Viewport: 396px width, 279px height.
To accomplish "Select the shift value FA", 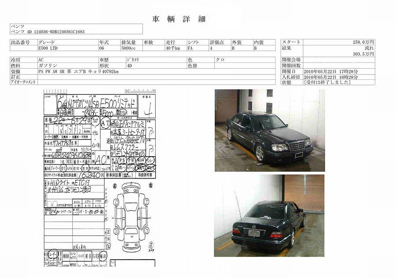I will coord(190,48).
